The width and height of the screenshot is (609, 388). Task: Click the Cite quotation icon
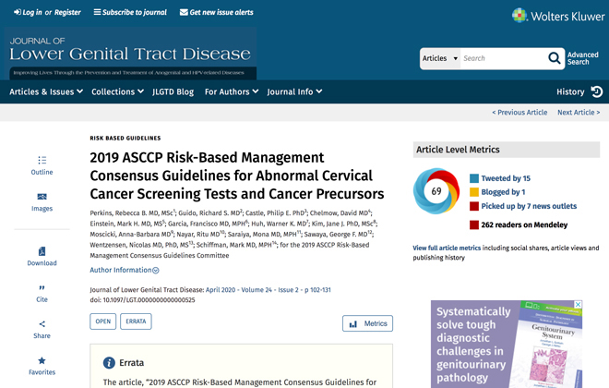pyautogui.click(x=42, y=287)
